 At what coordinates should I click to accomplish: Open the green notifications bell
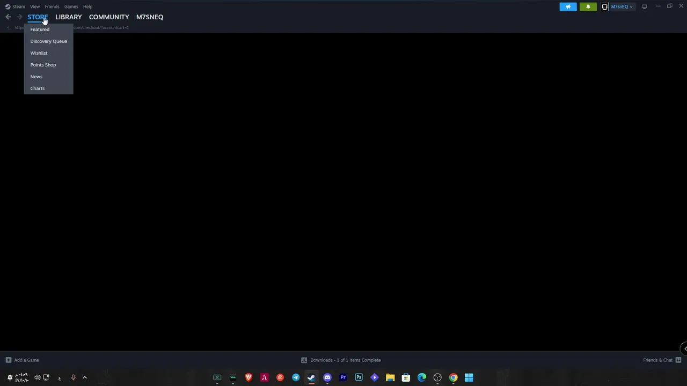click(x=588, y=6)
